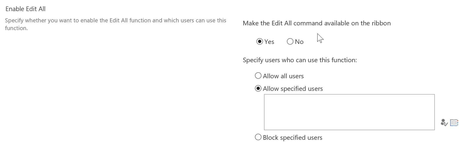Viewport: 459px width, 142px height.
Task: Open the Browse address book icon
Action: click(x=454, y=123)
